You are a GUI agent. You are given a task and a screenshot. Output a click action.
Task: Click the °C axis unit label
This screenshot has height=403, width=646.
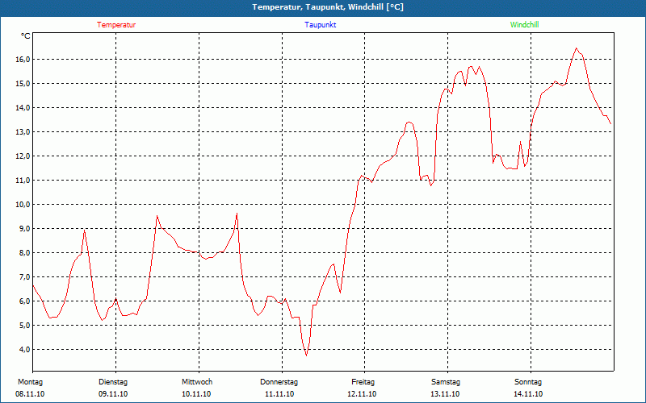click(26, 36)
